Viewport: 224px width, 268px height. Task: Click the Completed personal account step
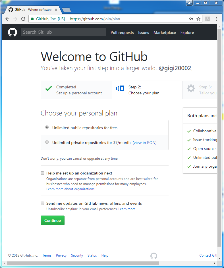tap(76, 90)
